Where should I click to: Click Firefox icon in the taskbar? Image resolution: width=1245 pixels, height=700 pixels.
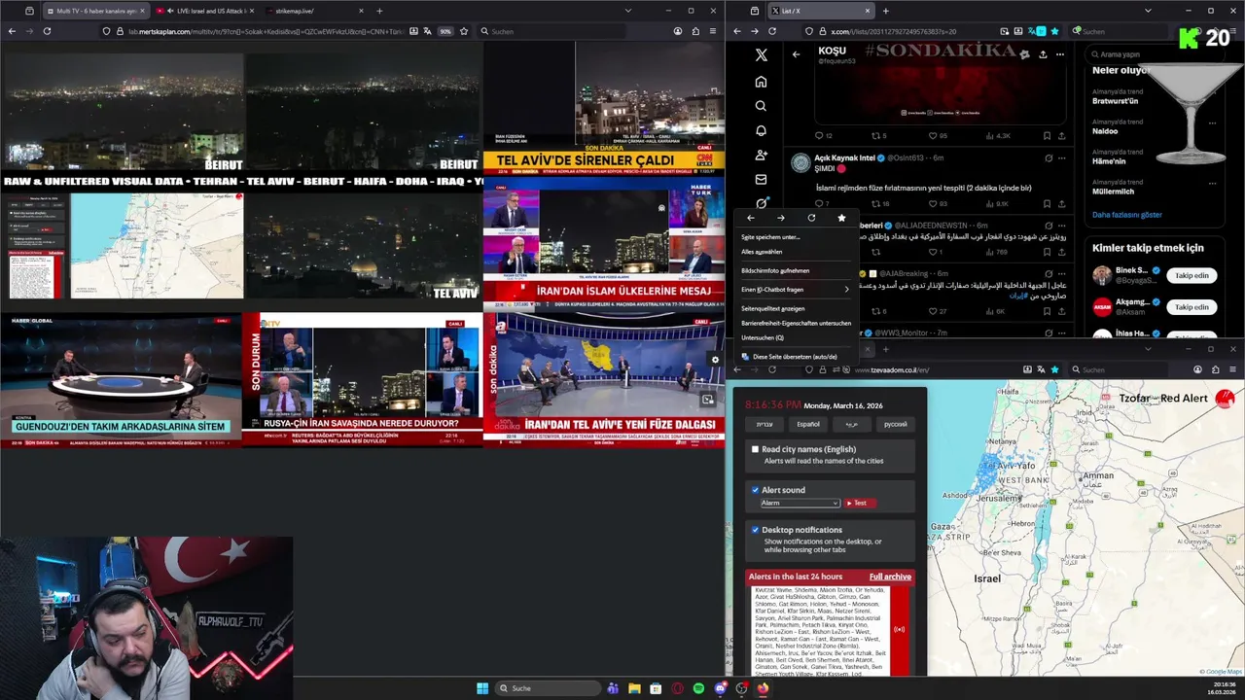(x=763, y=688)
